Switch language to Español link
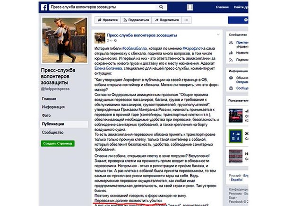 (x=237, y=180)
